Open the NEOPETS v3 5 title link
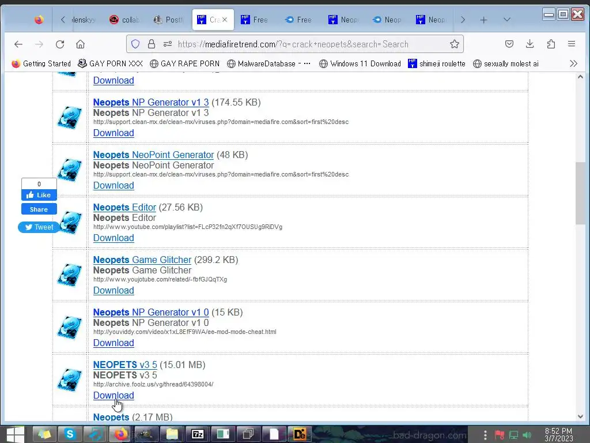The width and height of the screenshot is (590, 443). coord(125,365)
